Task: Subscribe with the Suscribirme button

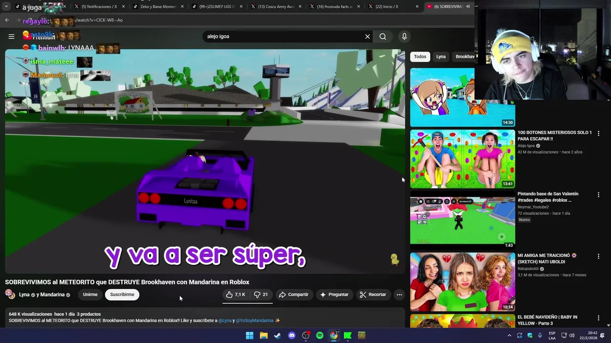Action: coord(122,294)
